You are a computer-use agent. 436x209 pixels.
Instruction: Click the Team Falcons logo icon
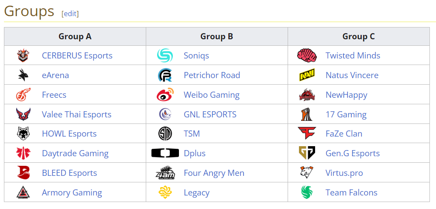[307, 192]
